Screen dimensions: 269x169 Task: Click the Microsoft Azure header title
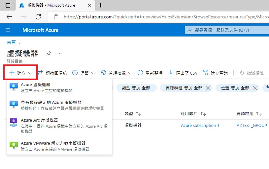click(40, 30)
